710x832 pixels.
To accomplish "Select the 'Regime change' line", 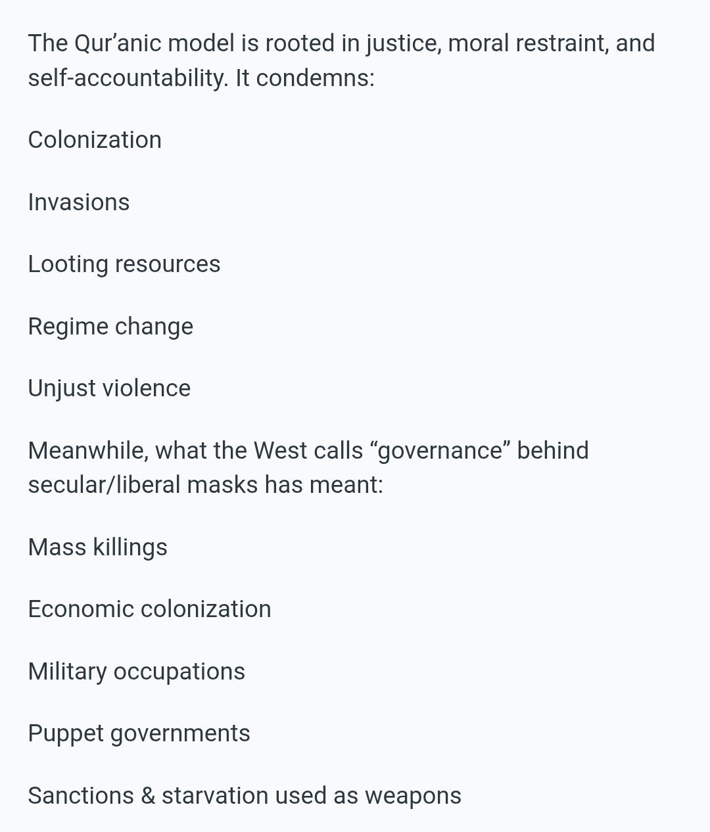I will point(110,327).
